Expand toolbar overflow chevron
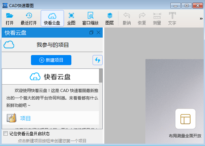Image resolution: width=205 pixels, height=146 pixels. (x=201, y=19)
